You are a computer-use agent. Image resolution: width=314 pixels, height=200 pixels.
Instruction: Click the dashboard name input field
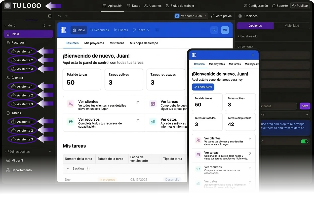(x=279, y=106)
